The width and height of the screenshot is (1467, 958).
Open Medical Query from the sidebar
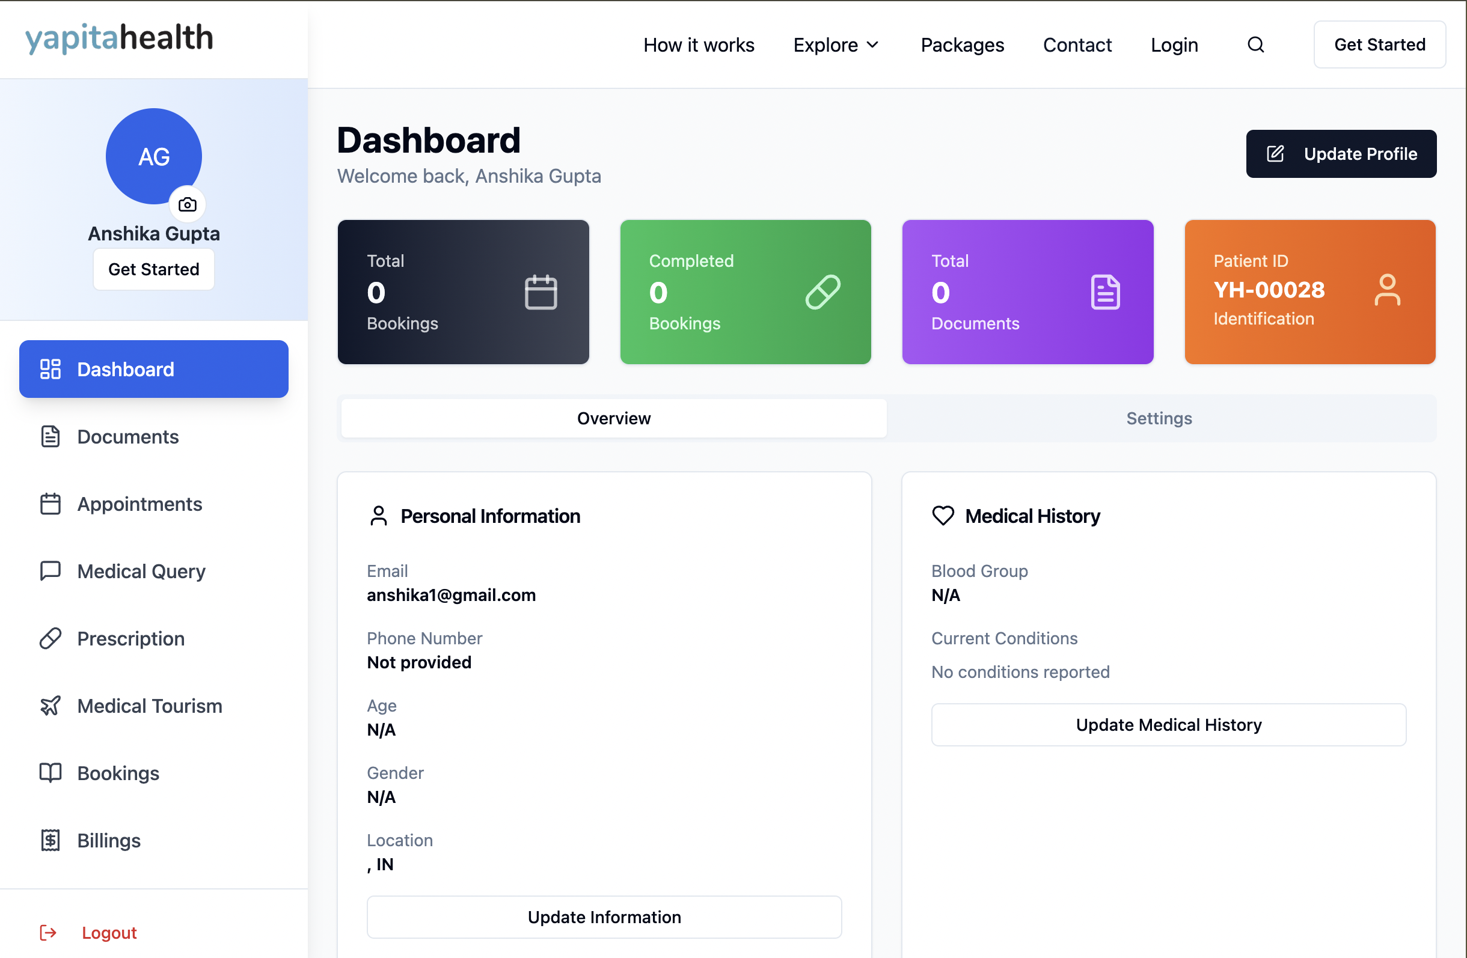click(x=153, y=570)
